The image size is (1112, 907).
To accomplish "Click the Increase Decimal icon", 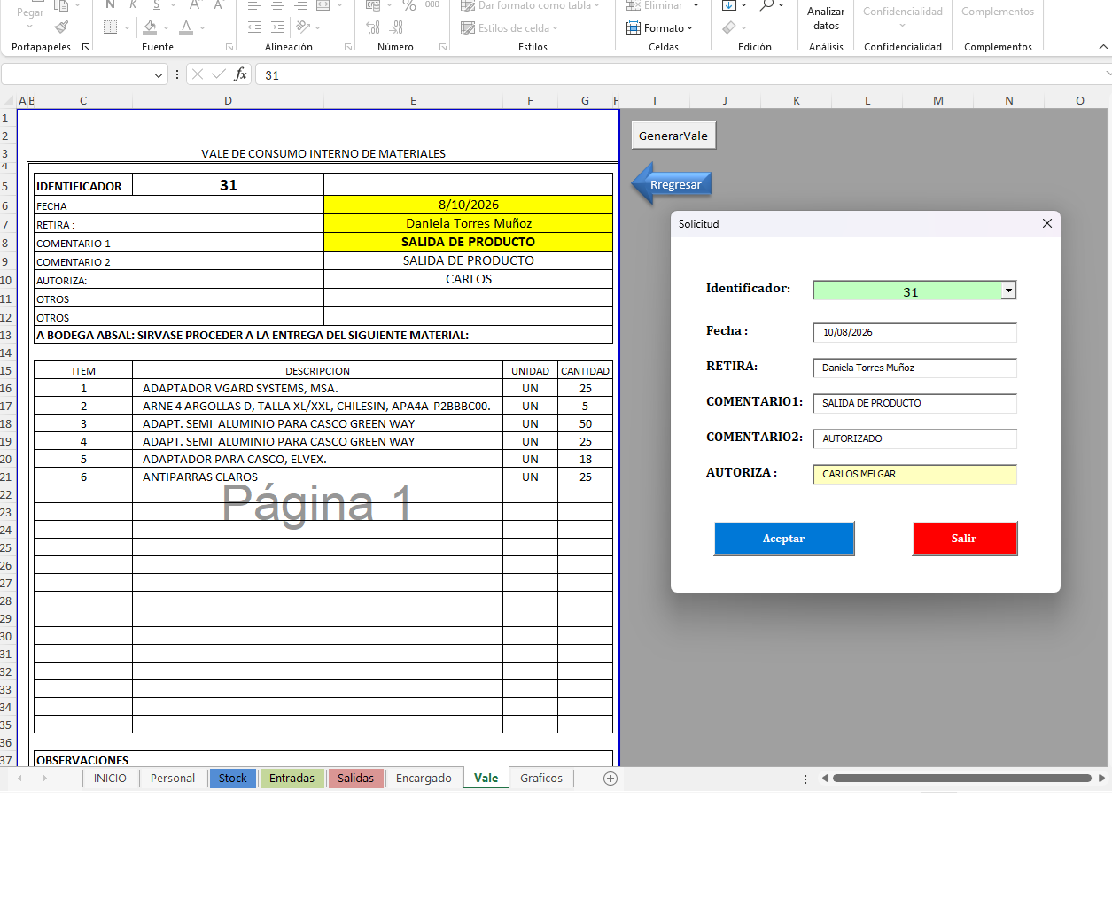I will coord(373,27).
